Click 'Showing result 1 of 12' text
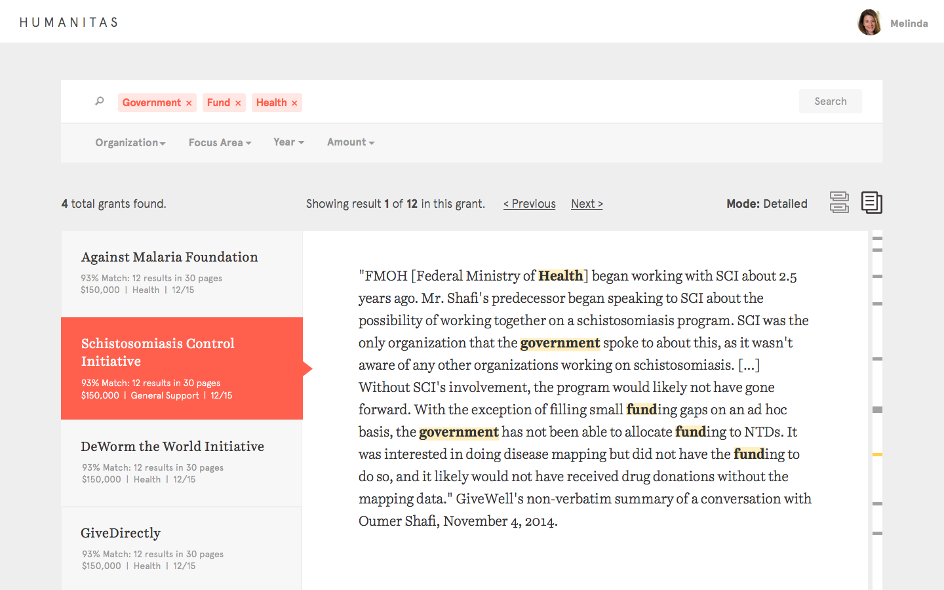The height and width of the screenshot is (590, 944). coord(362,204)
